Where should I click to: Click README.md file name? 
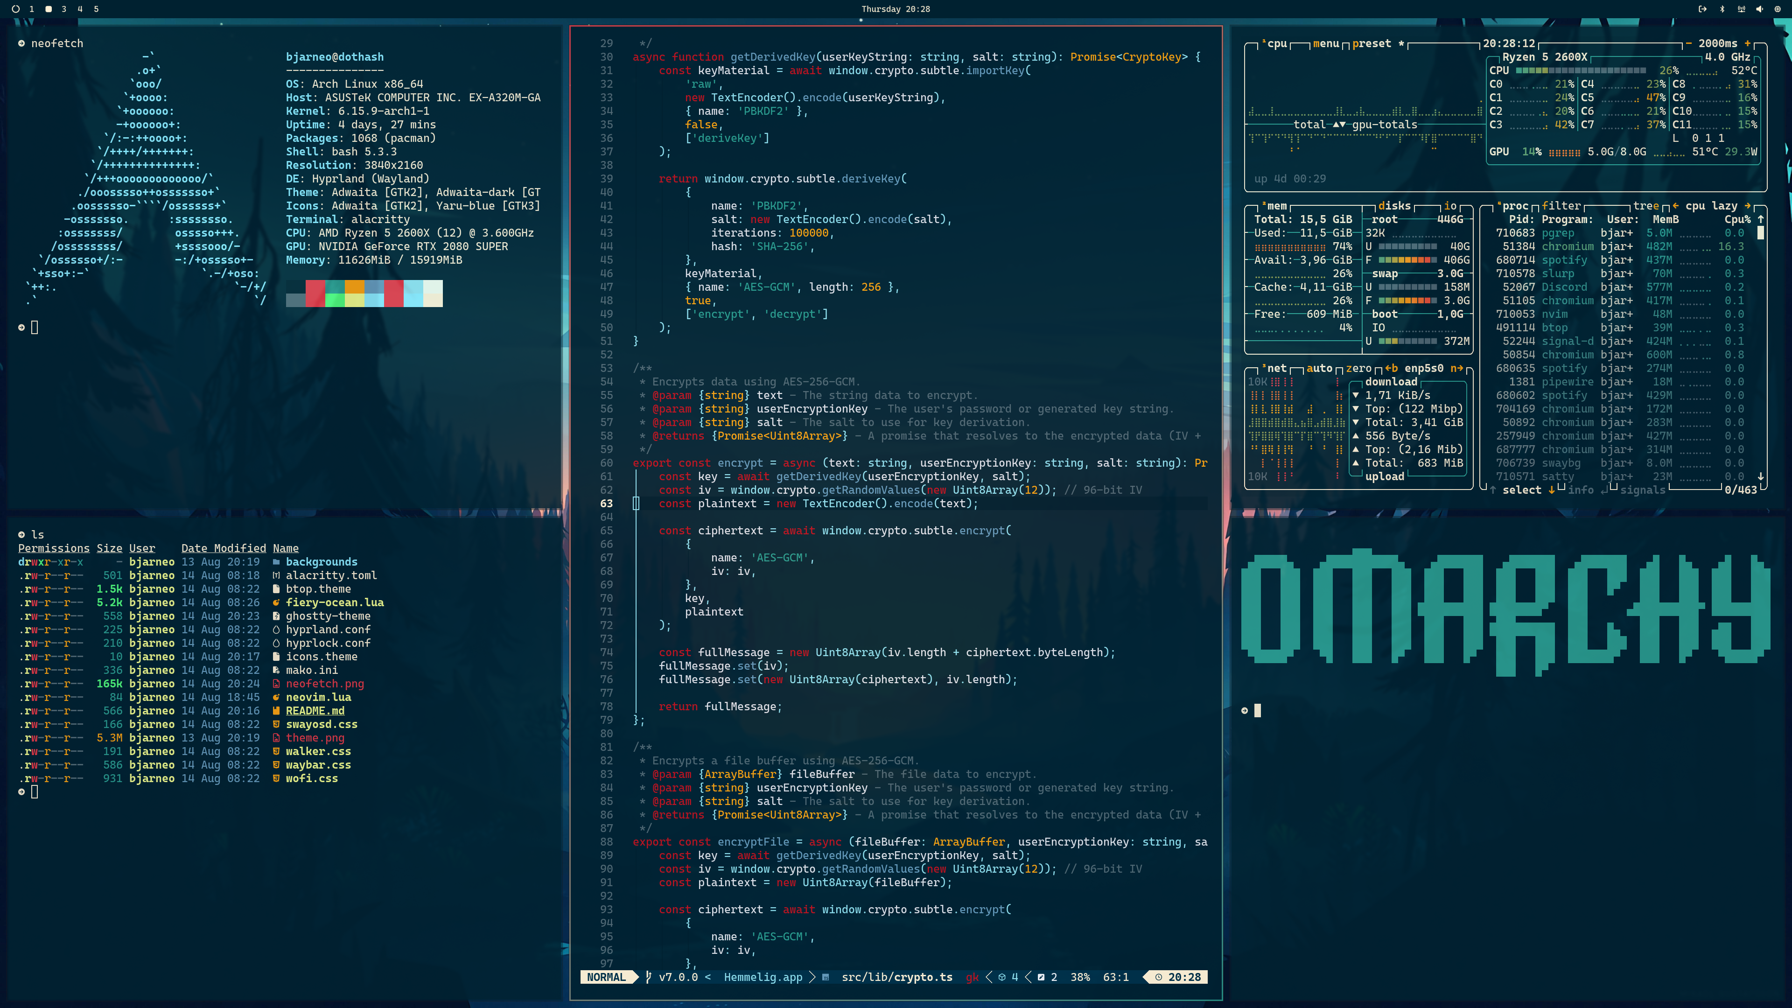coord(315,711)
